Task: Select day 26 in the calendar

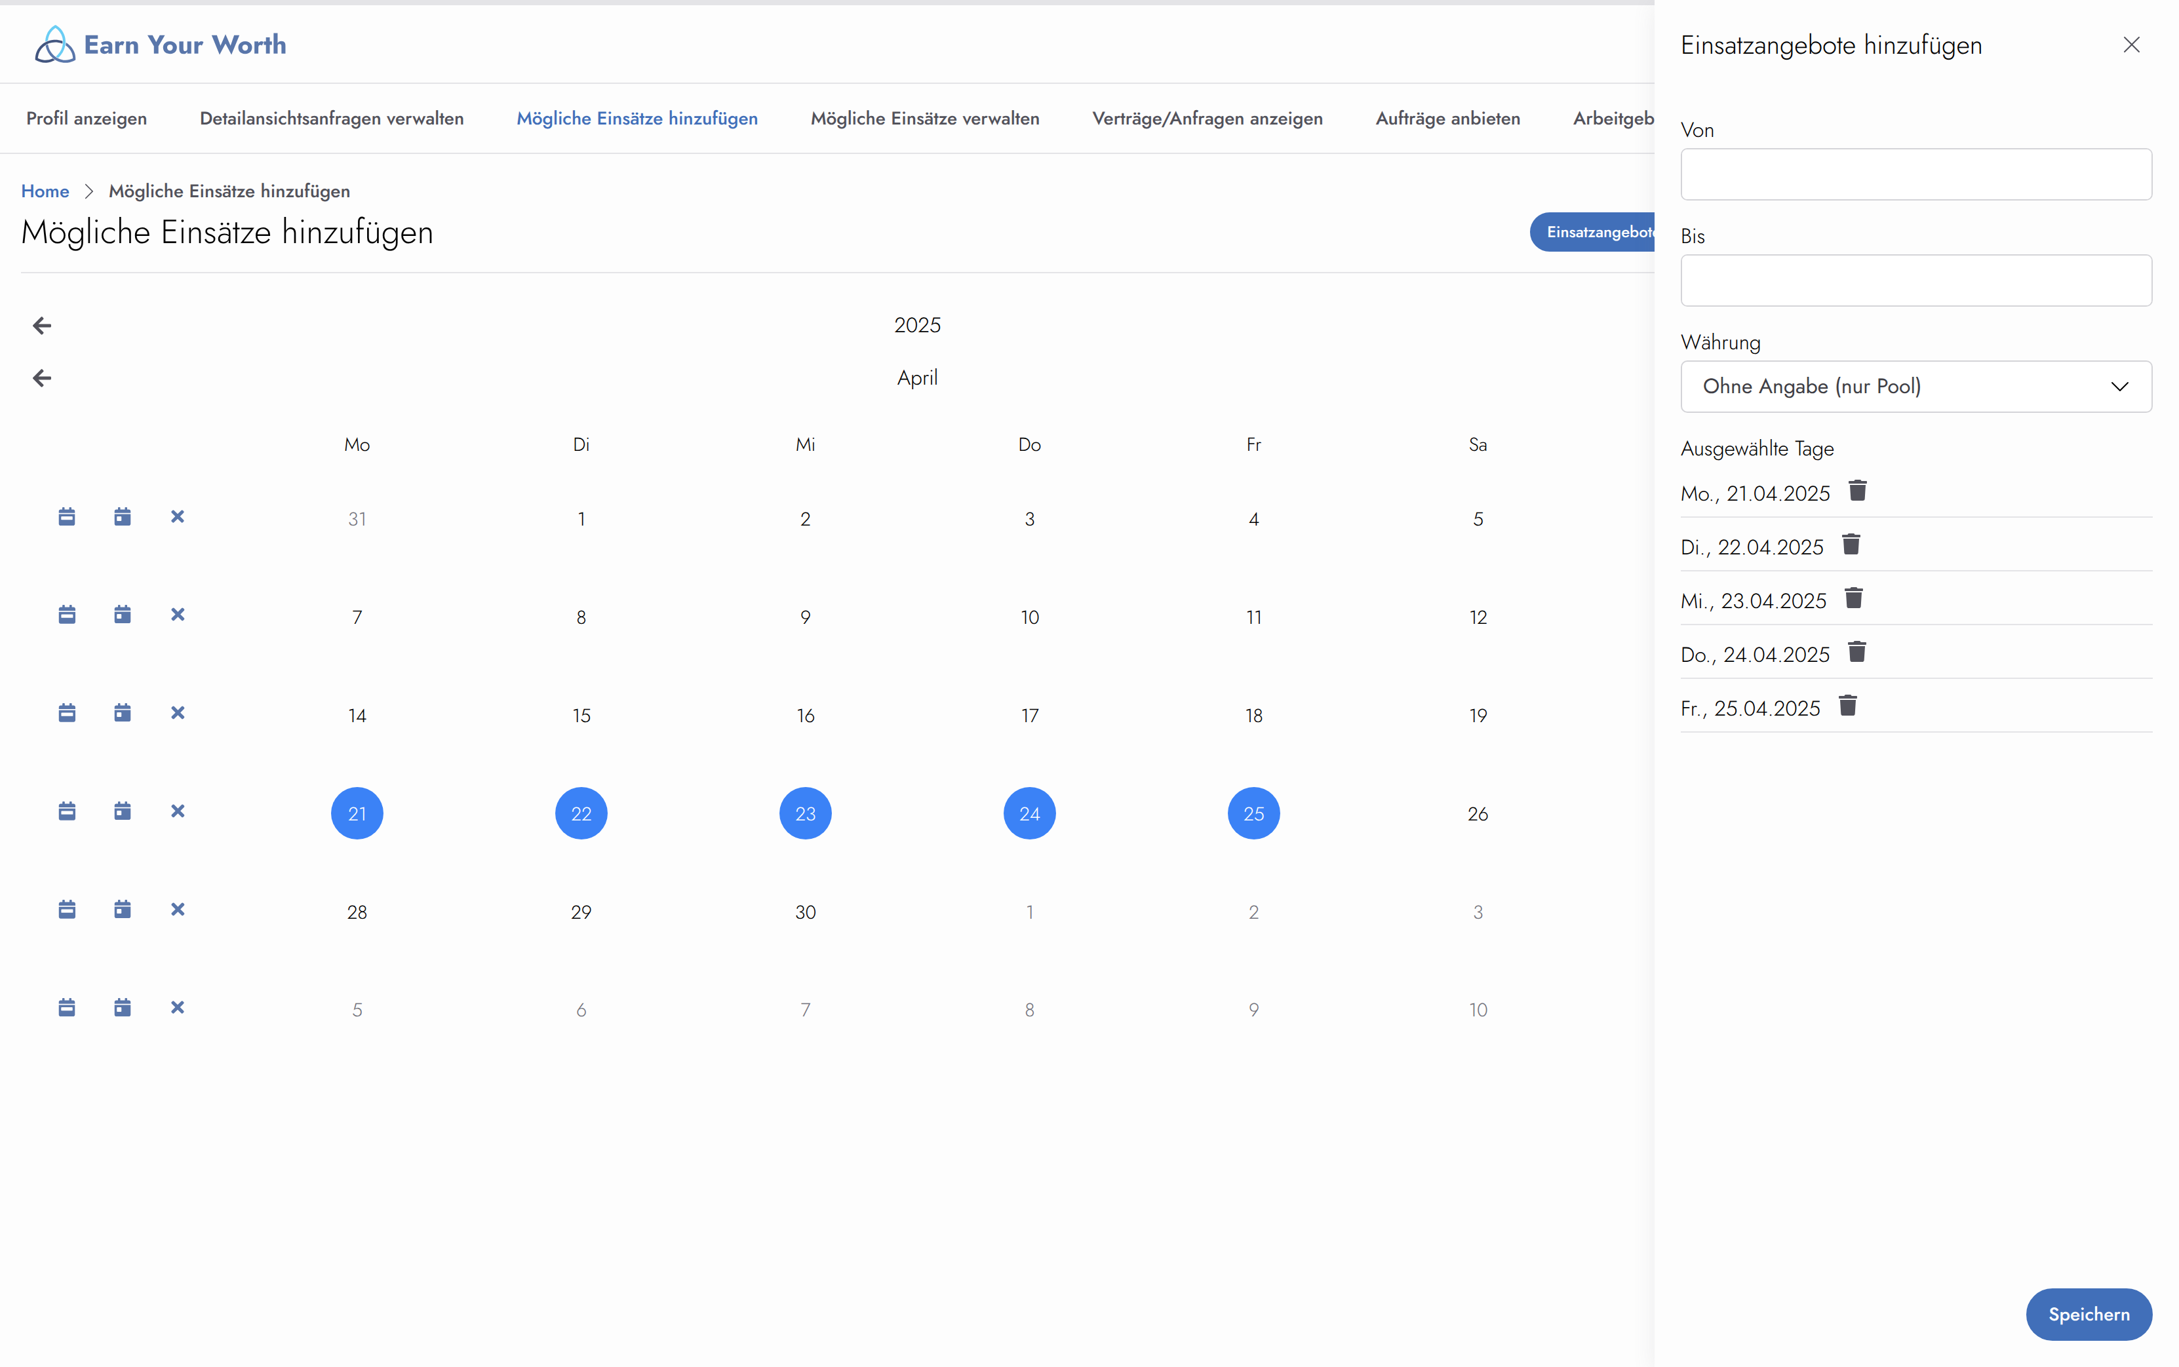Action: (1478, 814)
